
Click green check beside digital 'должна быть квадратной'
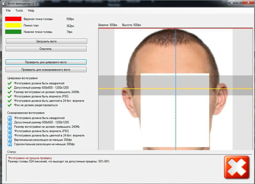click(x=10, y=83)
